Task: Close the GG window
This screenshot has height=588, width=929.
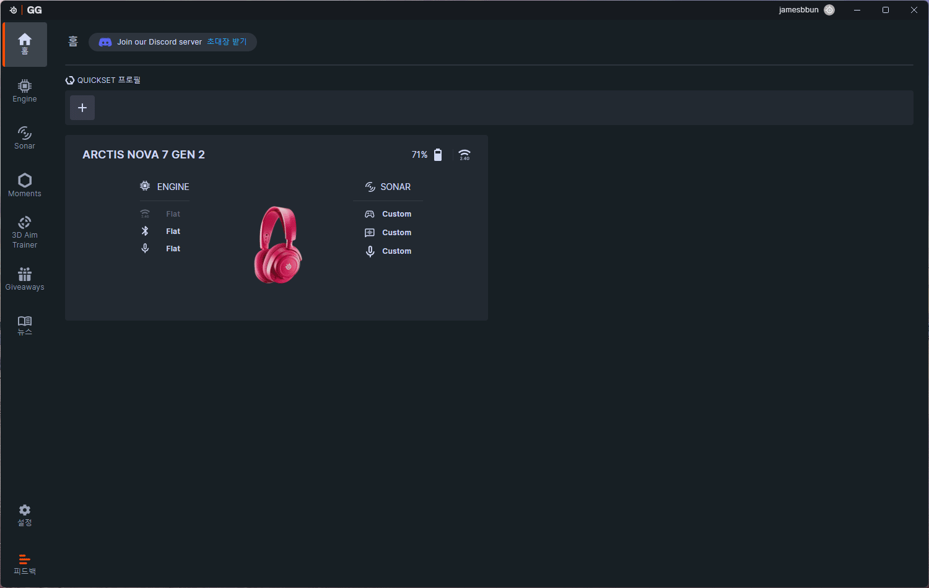Action: [914, 10]
